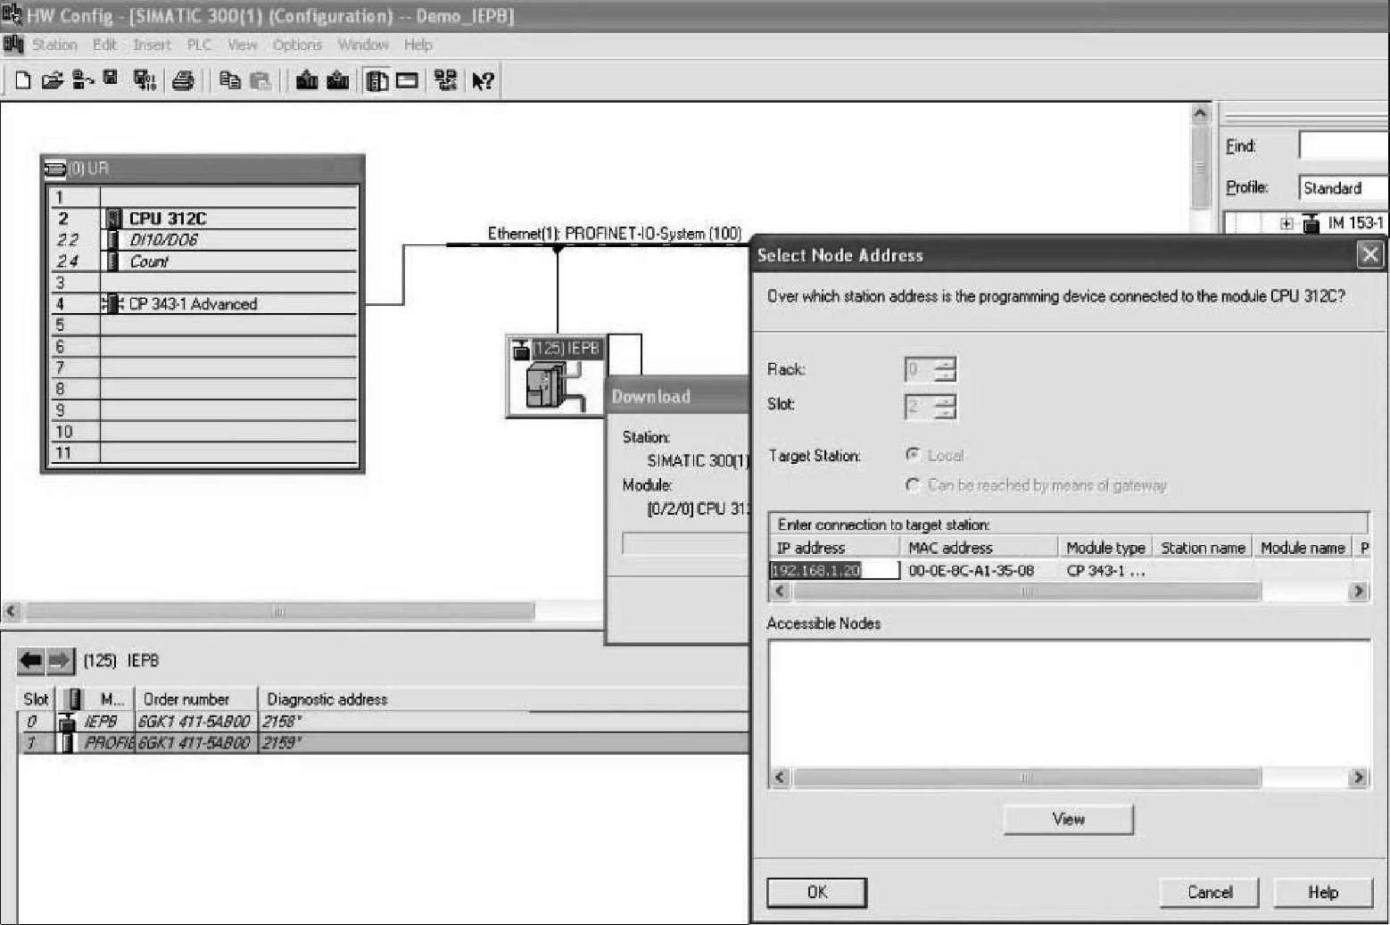Click the New station toolbar icon
Image resolution: width=1390 pixels, height=925 pixels.
23,81
